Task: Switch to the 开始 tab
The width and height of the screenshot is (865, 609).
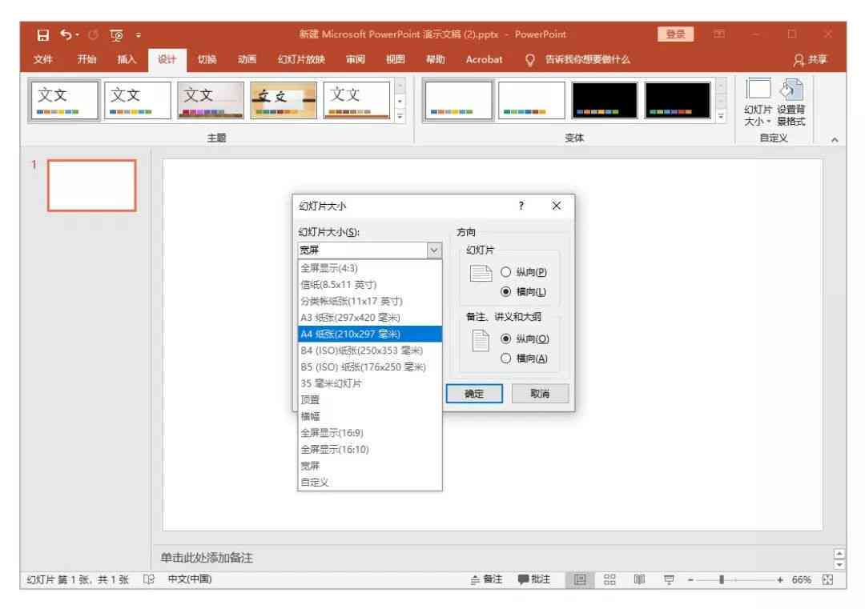Action: click(86, 59)
